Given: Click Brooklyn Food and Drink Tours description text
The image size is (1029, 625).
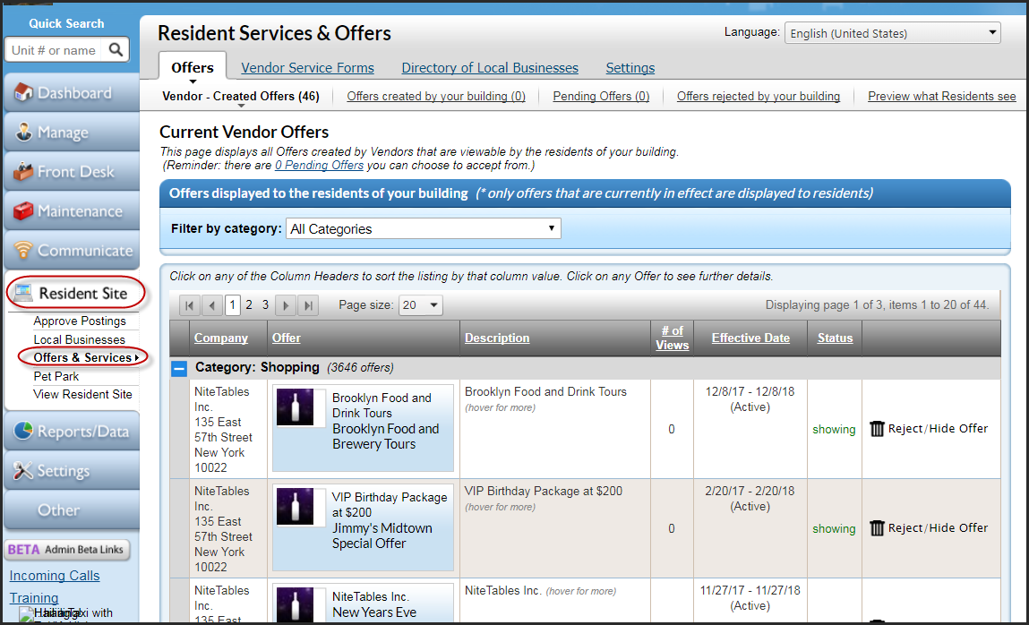Looking at the screenshot, I should click(545, 391).
